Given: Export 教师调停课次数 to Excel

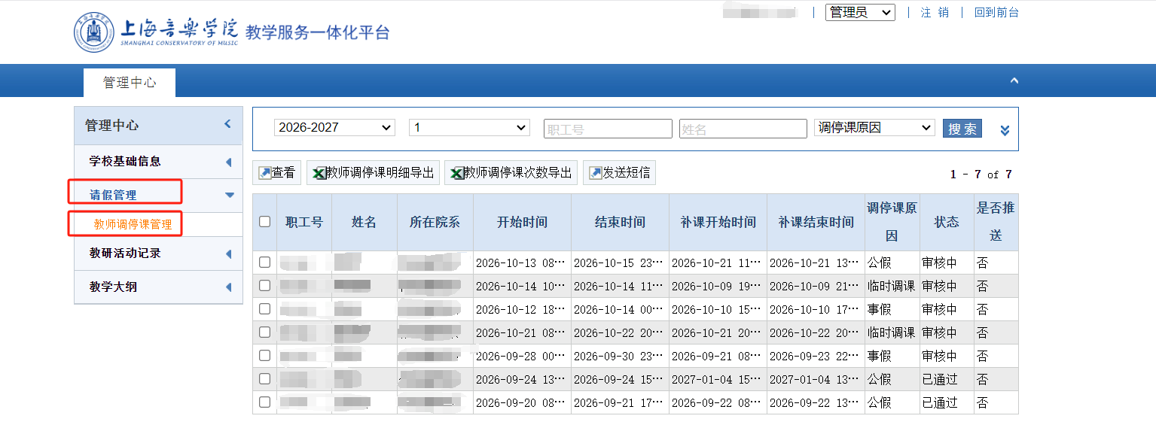Looking at the screenshot, I should coord(511,173).
